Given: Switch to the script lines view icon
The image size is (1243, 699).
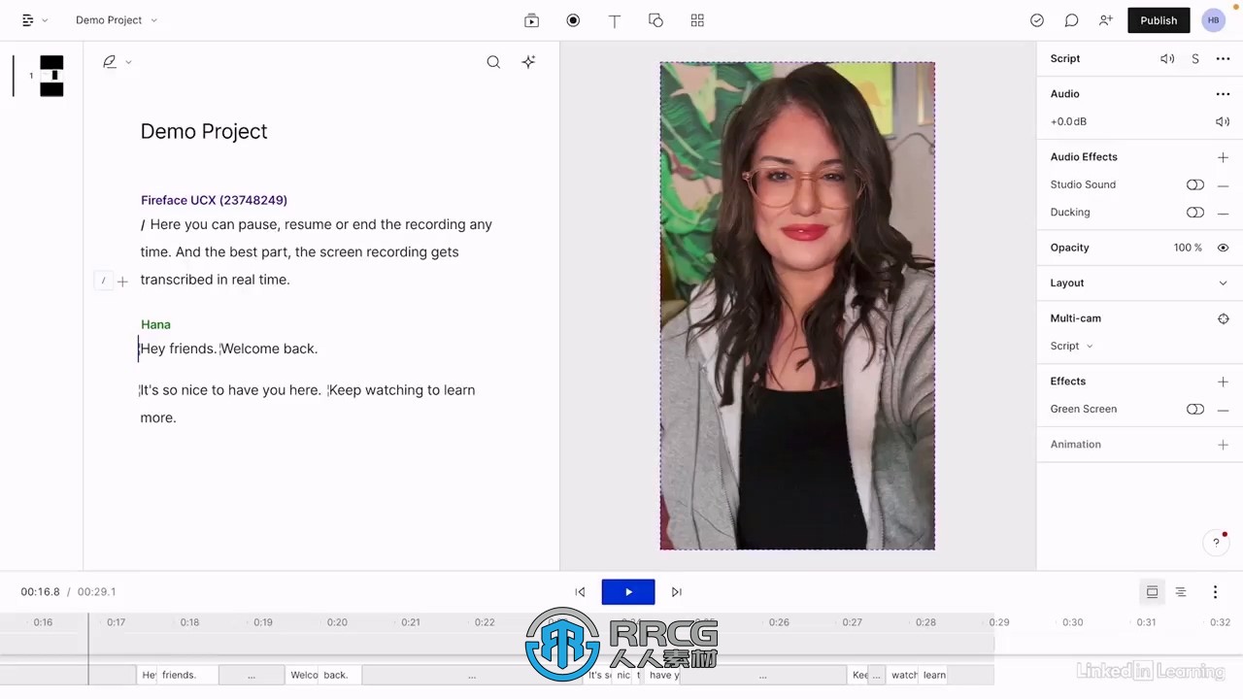Looking at the screenshot, I should click(x=1181, y=592).
